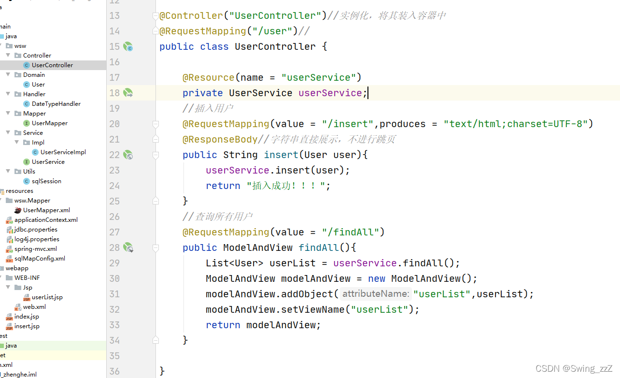Screen dimensions: 620x378
Task: Click the @ResponseBody annotation on line 21
Action: [x=220, y=139]
